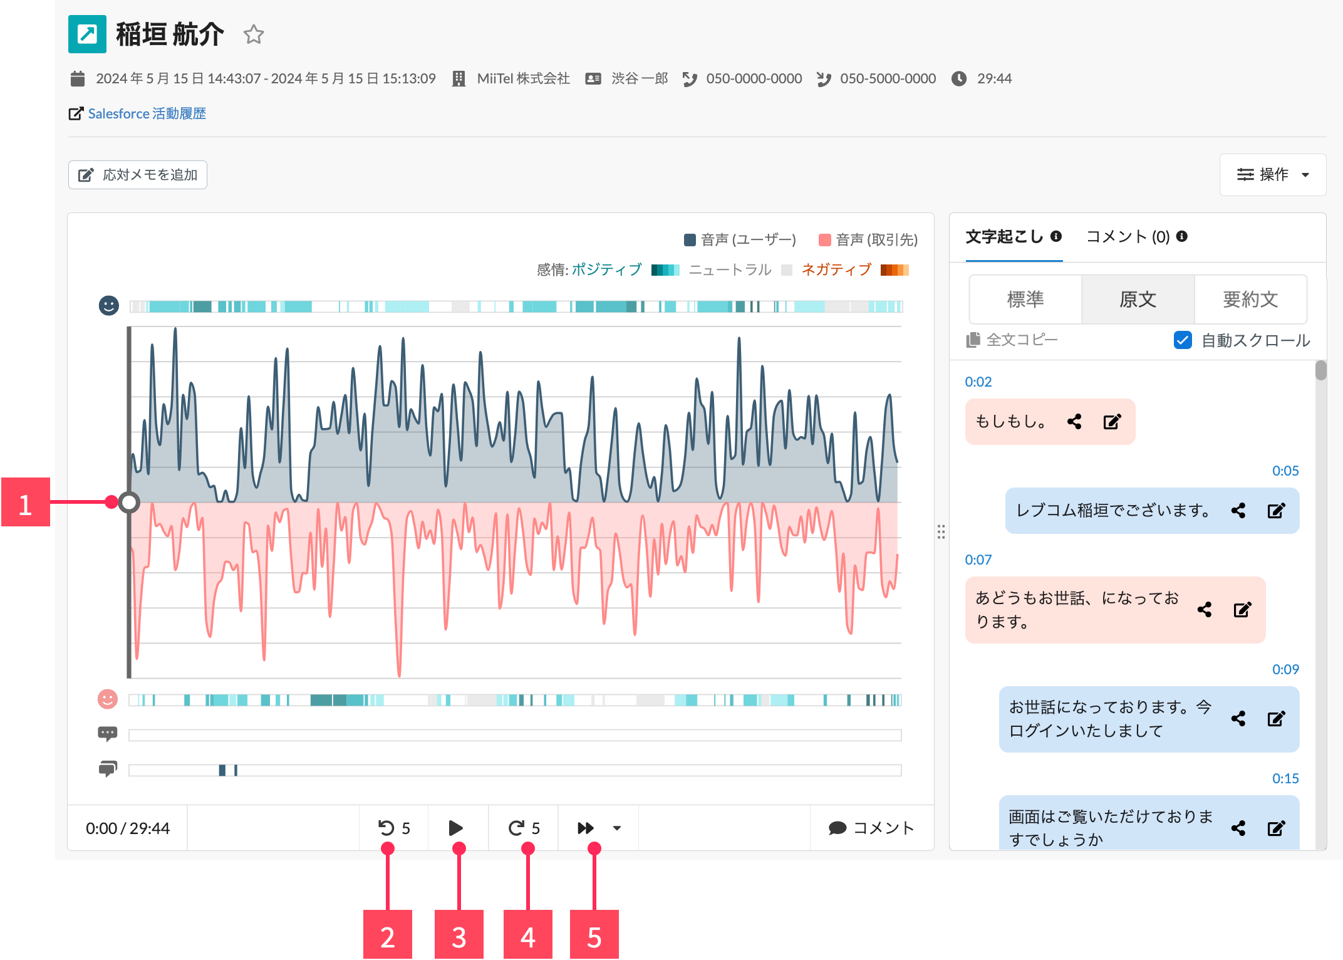Share the あどうもお世話 utterance
1343x960 pixels.
[x=1205, y=610]
